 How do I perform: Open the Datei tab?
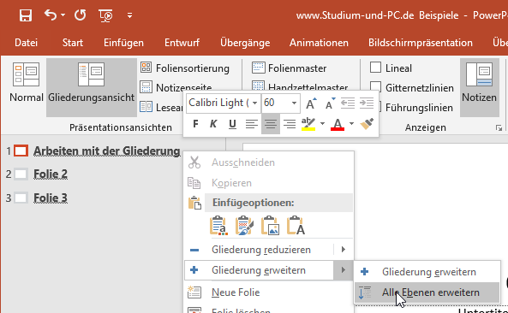[26, 43]
